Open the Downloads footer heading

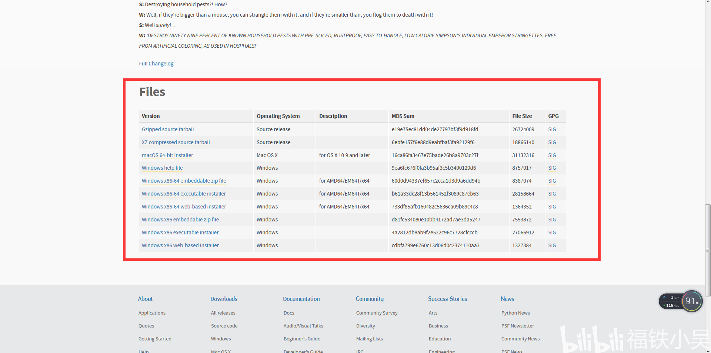pos(224,299)
